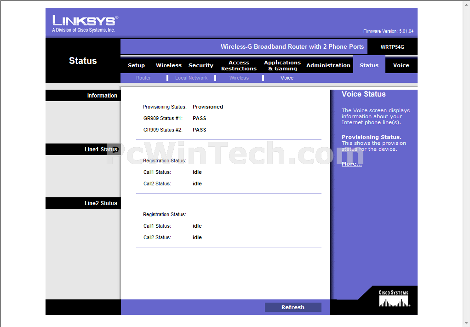Click the Provisioned status value
Screen dimensions: 470x327
coord(208,107)
